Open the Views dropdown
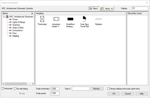The width and height of the screenshot is (150, 98). (x=109, y=8)
